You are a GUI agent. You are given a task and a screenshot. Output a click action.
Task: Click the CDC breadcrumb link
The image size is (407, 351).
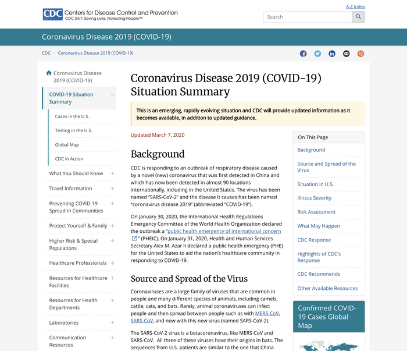46,53
